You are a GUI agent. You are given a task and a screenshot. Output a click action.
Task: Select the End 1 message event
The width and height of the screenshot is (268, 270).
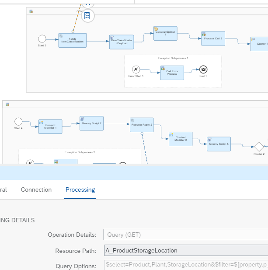(203, 70)
